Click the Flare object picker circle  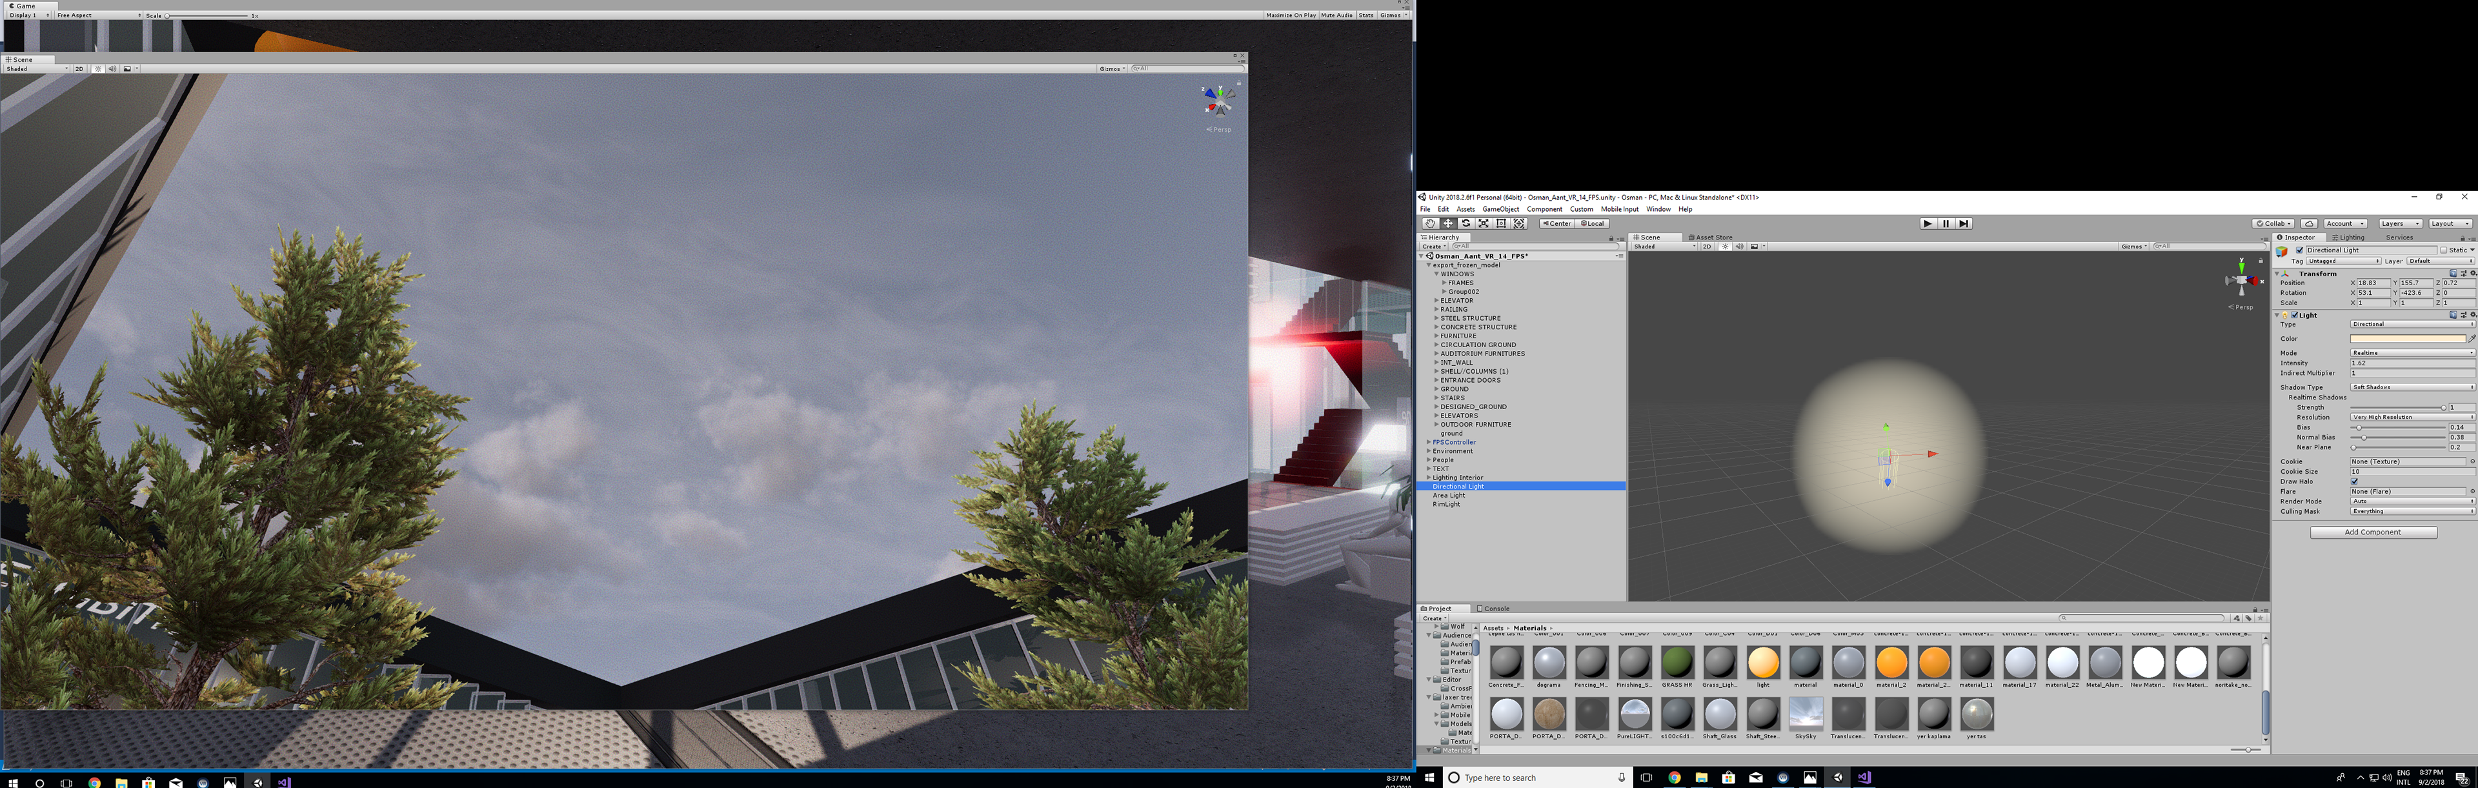[x=2472, y=492]
